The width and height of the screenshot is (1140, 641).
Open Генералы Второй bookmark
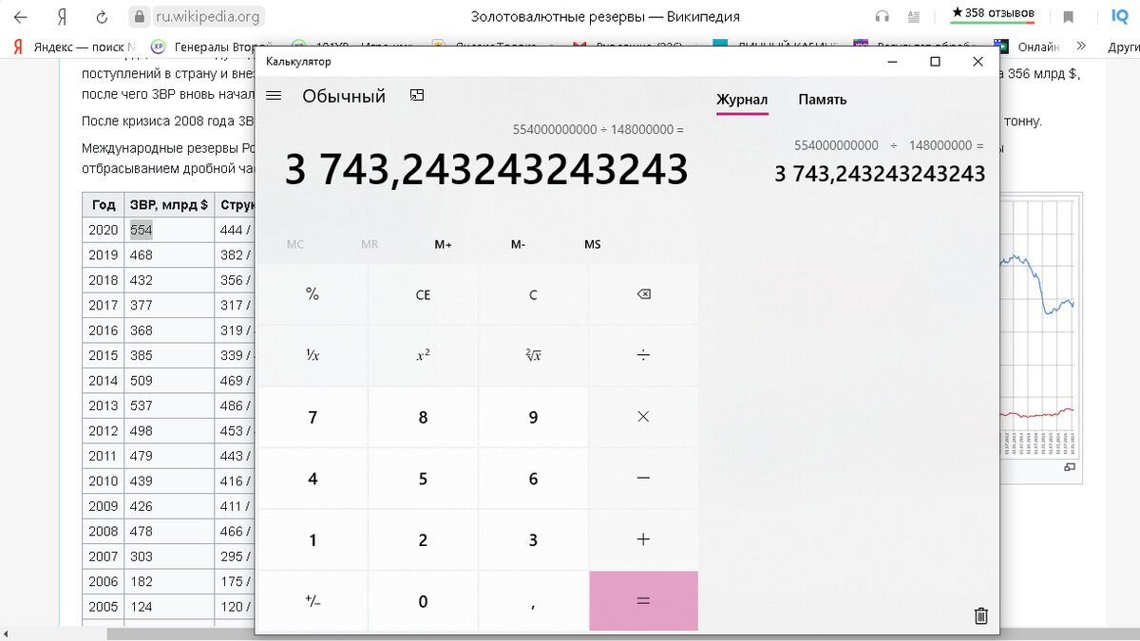click(212, 46)
